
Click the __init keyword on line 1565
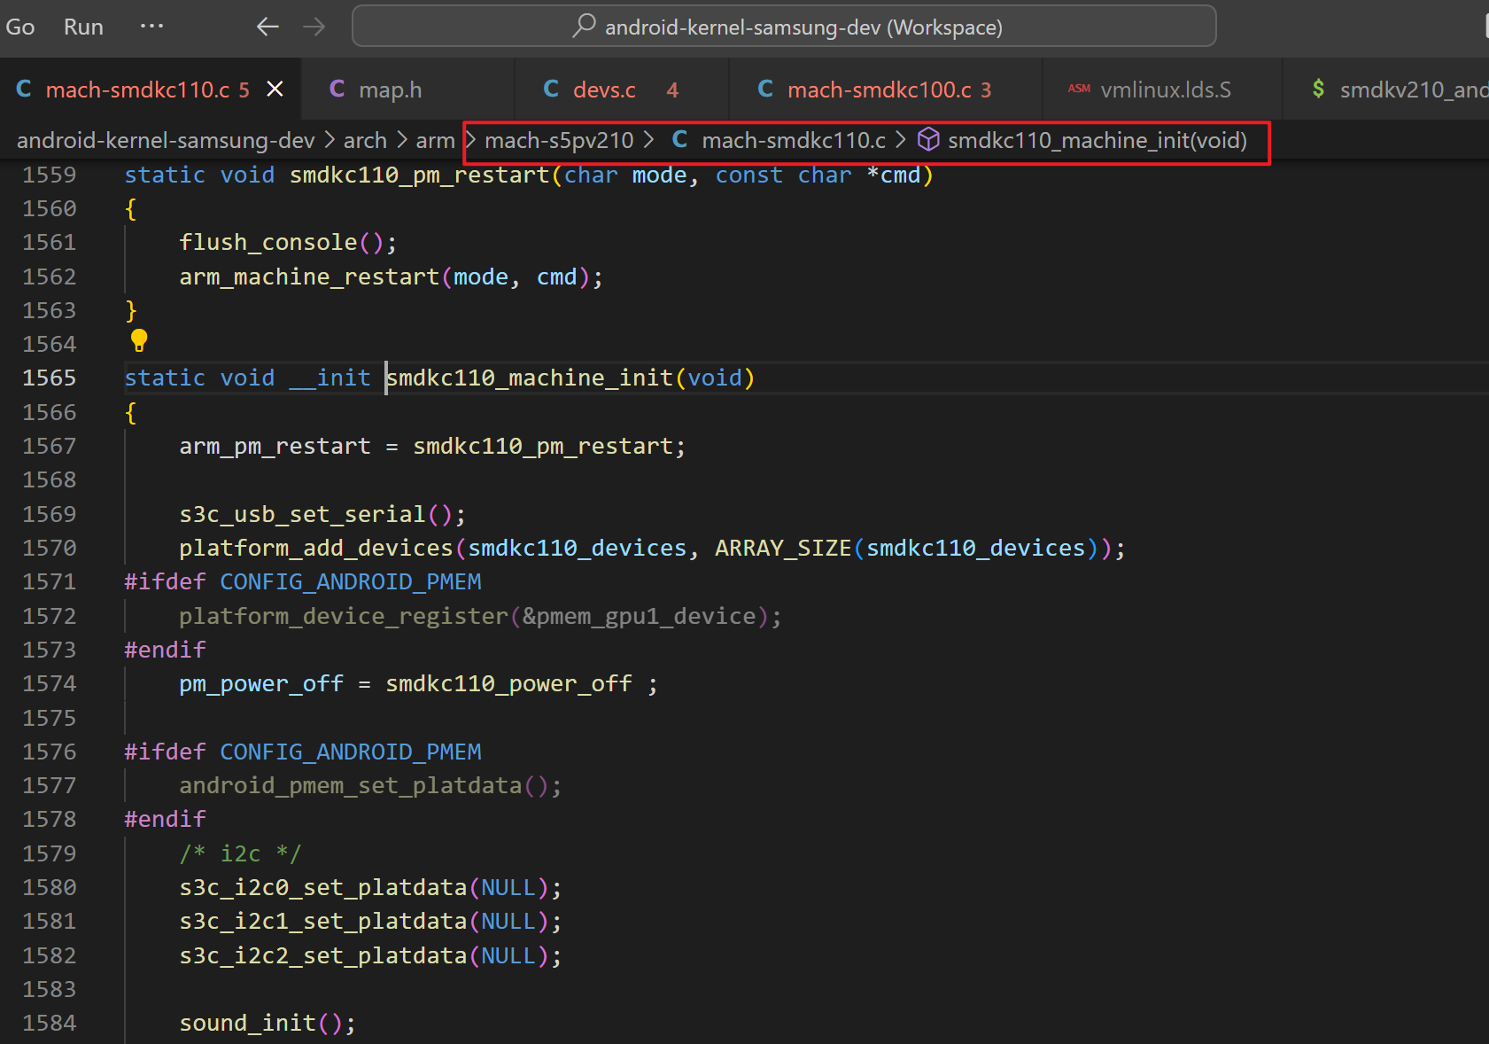pos(330,378)
